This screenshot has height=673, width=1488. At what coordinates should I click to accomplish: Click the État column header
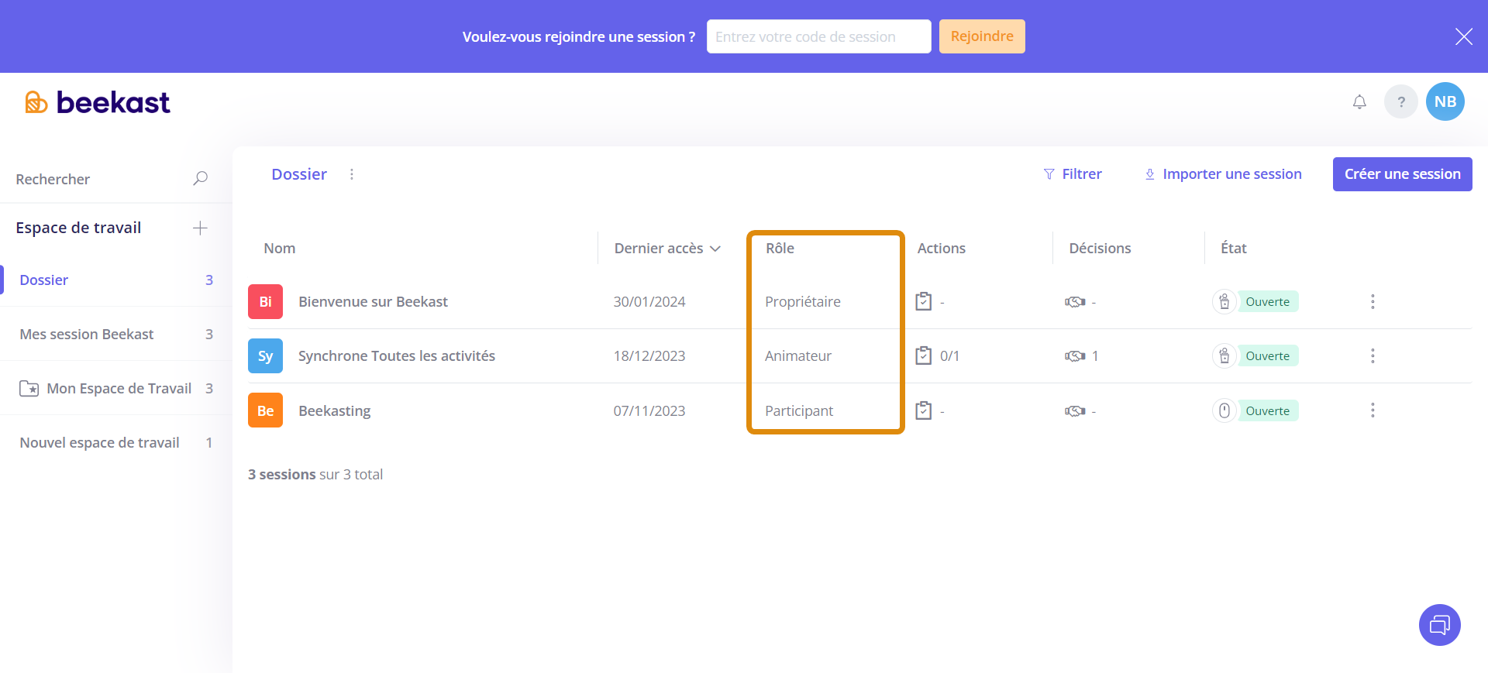[x=1233, y=249]
